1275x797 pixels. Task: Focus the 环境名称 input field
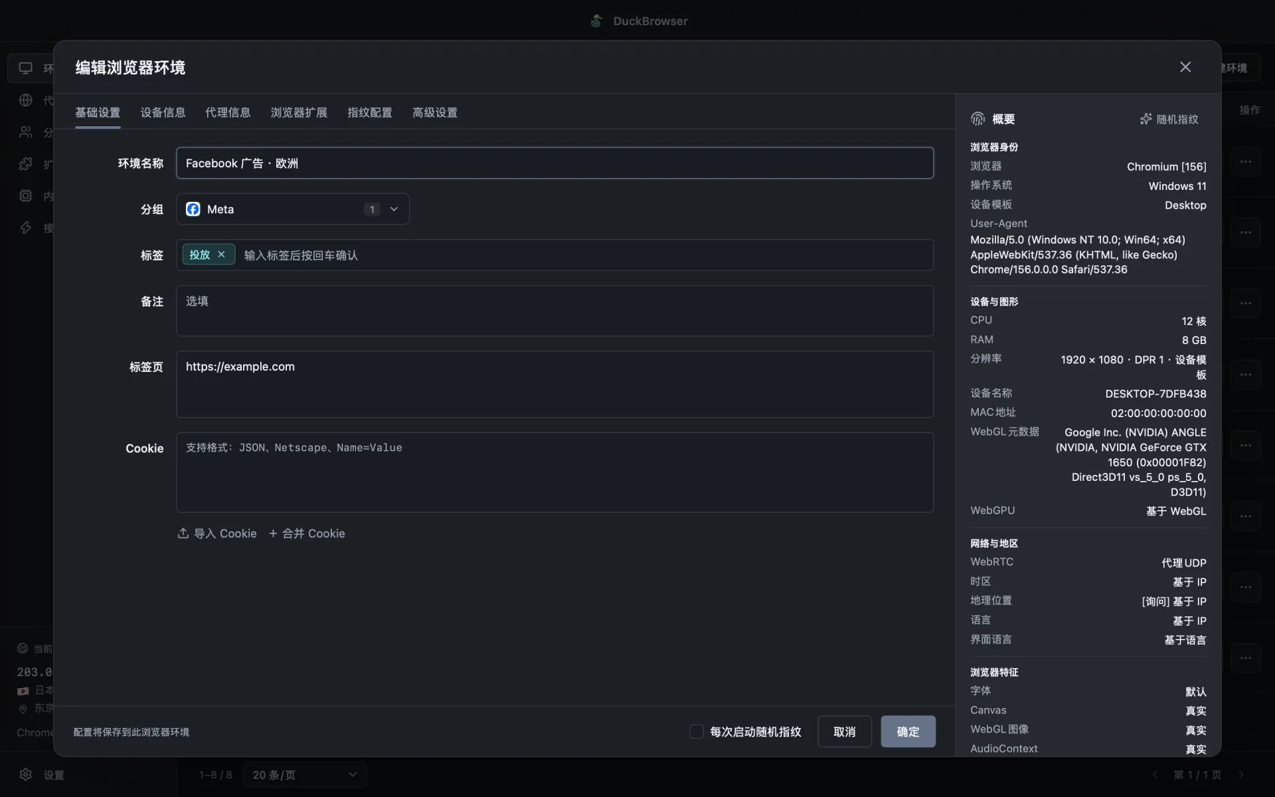(x=554, y=163)
